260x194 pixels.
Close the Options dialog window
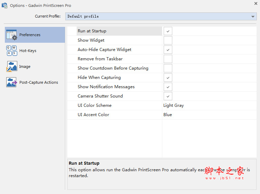[x=256, y=3]
